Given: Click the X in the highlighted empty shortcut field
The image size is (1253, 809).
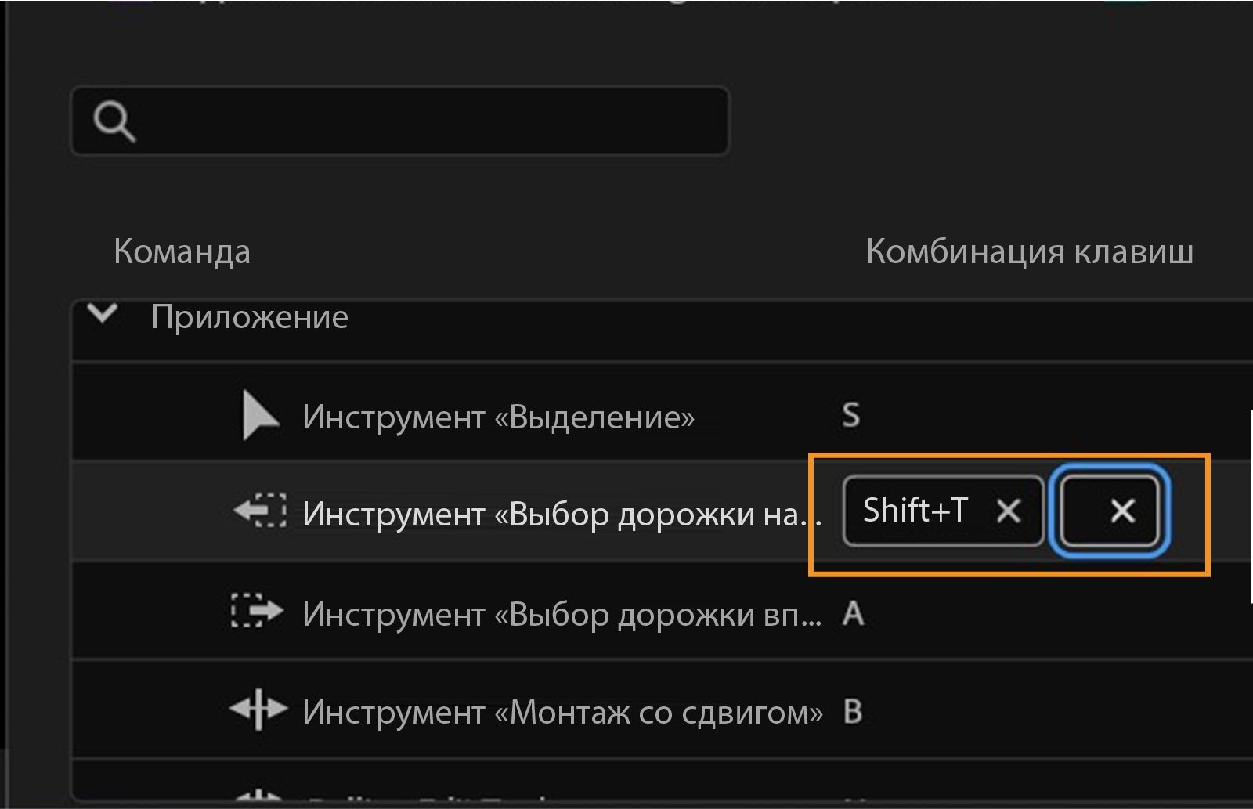Looking at the screenshot, I should point(1121,512).
